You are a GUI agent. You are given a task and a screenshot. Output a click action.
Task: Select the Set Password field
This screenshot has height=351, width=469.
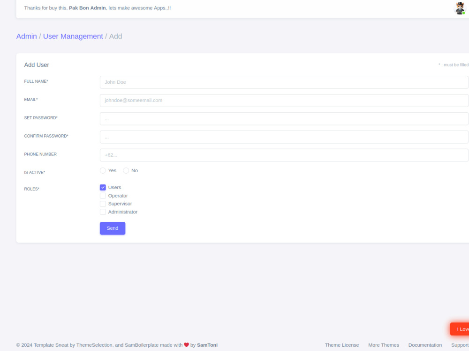[x=284, y=119]
